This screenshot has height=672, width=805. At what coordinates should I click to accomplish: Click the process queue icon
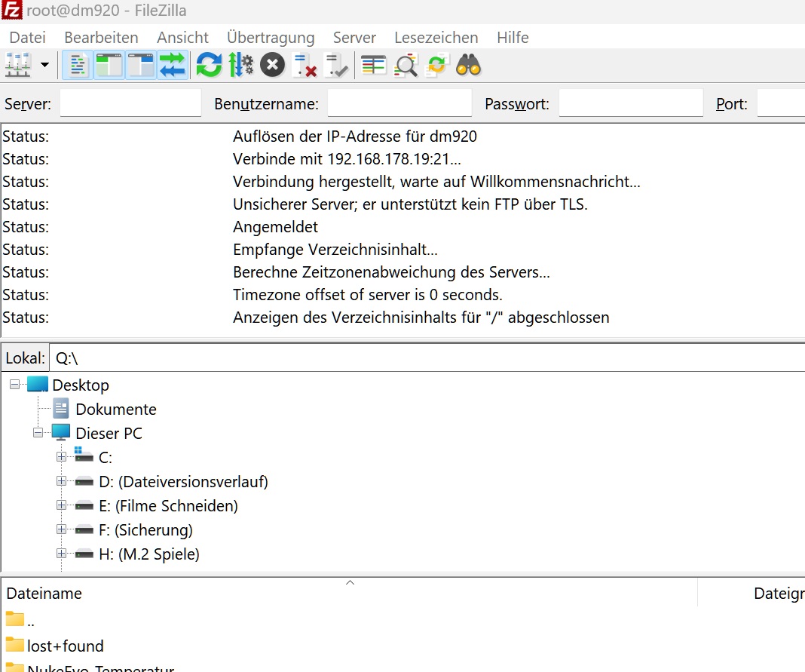[240, 66]
